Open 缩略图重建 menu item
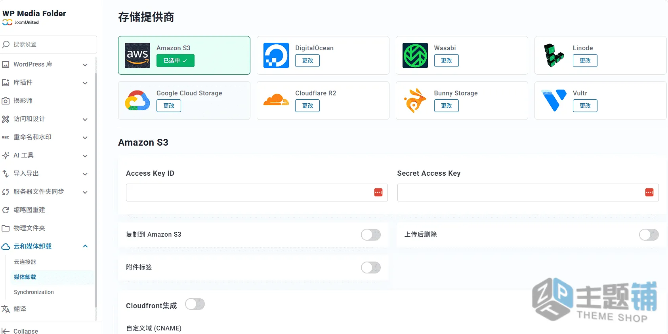The width and height of the screenshot is (668, 334). pos(29,210)
